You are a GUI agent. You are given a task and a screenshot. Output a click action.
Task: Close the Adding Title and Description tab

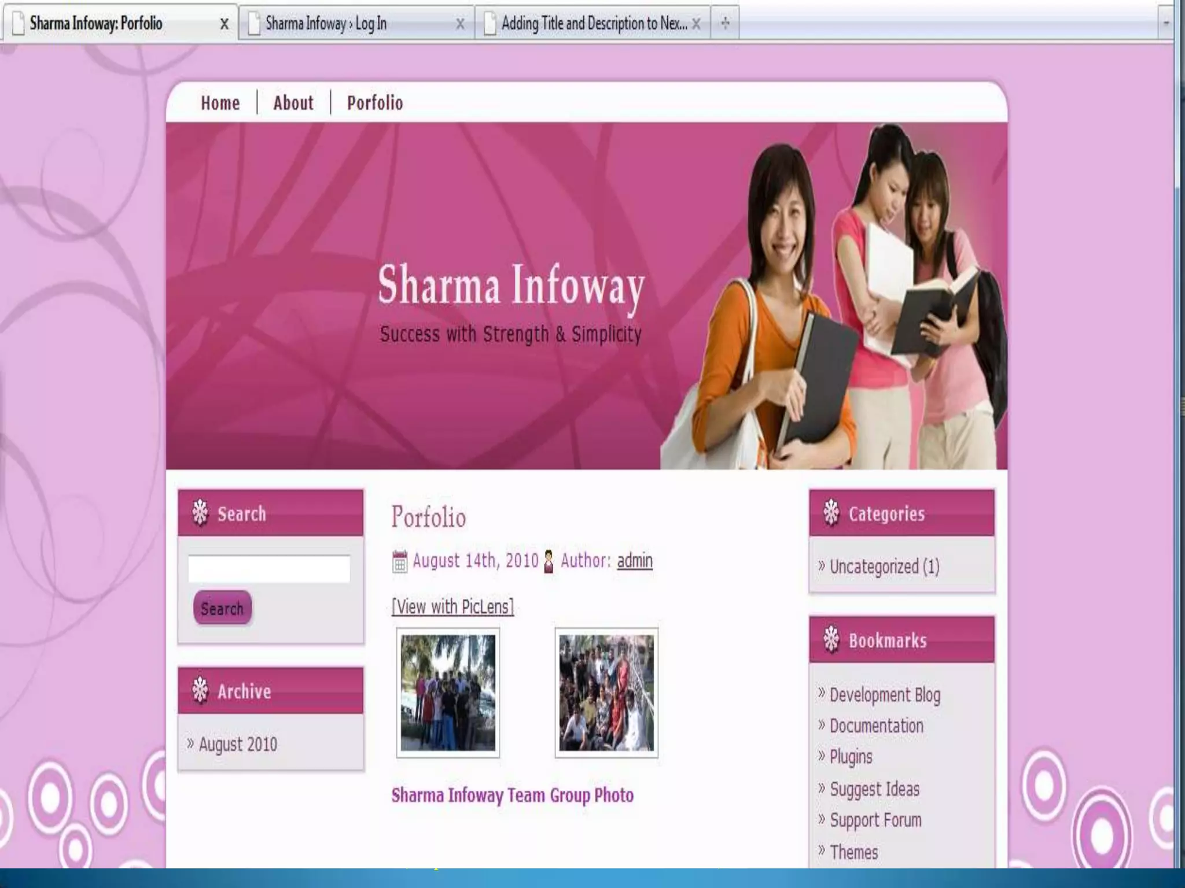pyautogui.click(x=696, y=24)
